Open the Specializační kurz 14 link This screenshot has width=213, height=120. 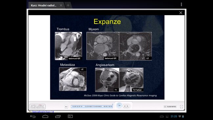[x=43, y=112]
